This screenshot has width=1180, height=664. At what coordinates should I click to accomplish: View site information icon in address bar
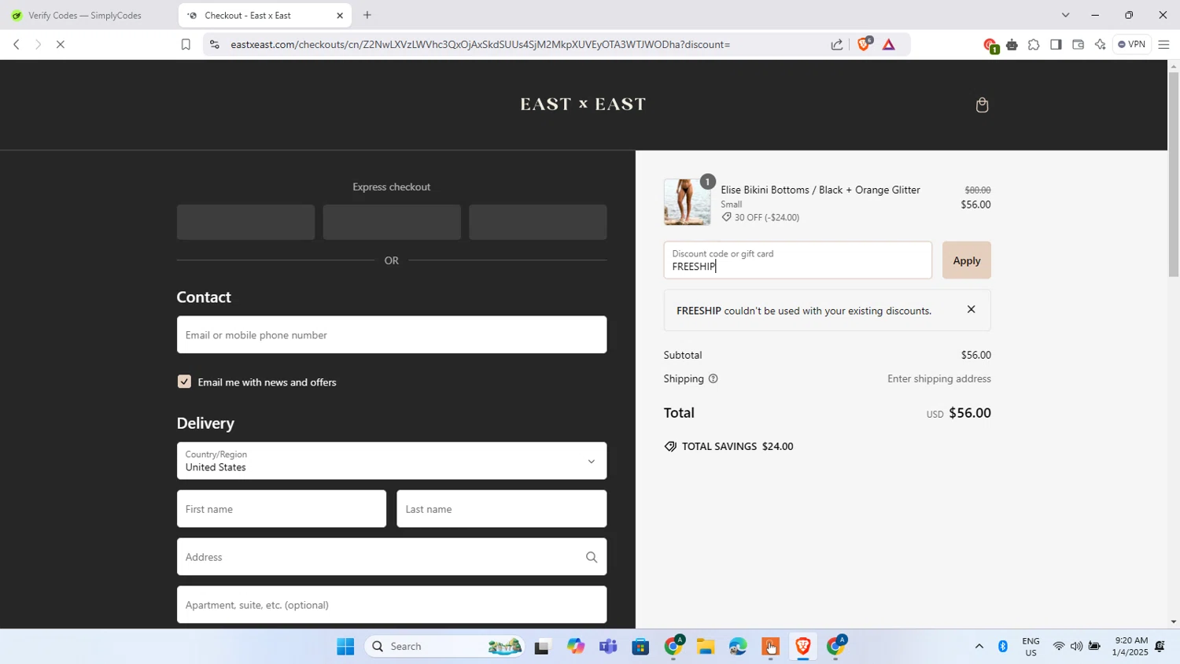[x=214, y=44]
